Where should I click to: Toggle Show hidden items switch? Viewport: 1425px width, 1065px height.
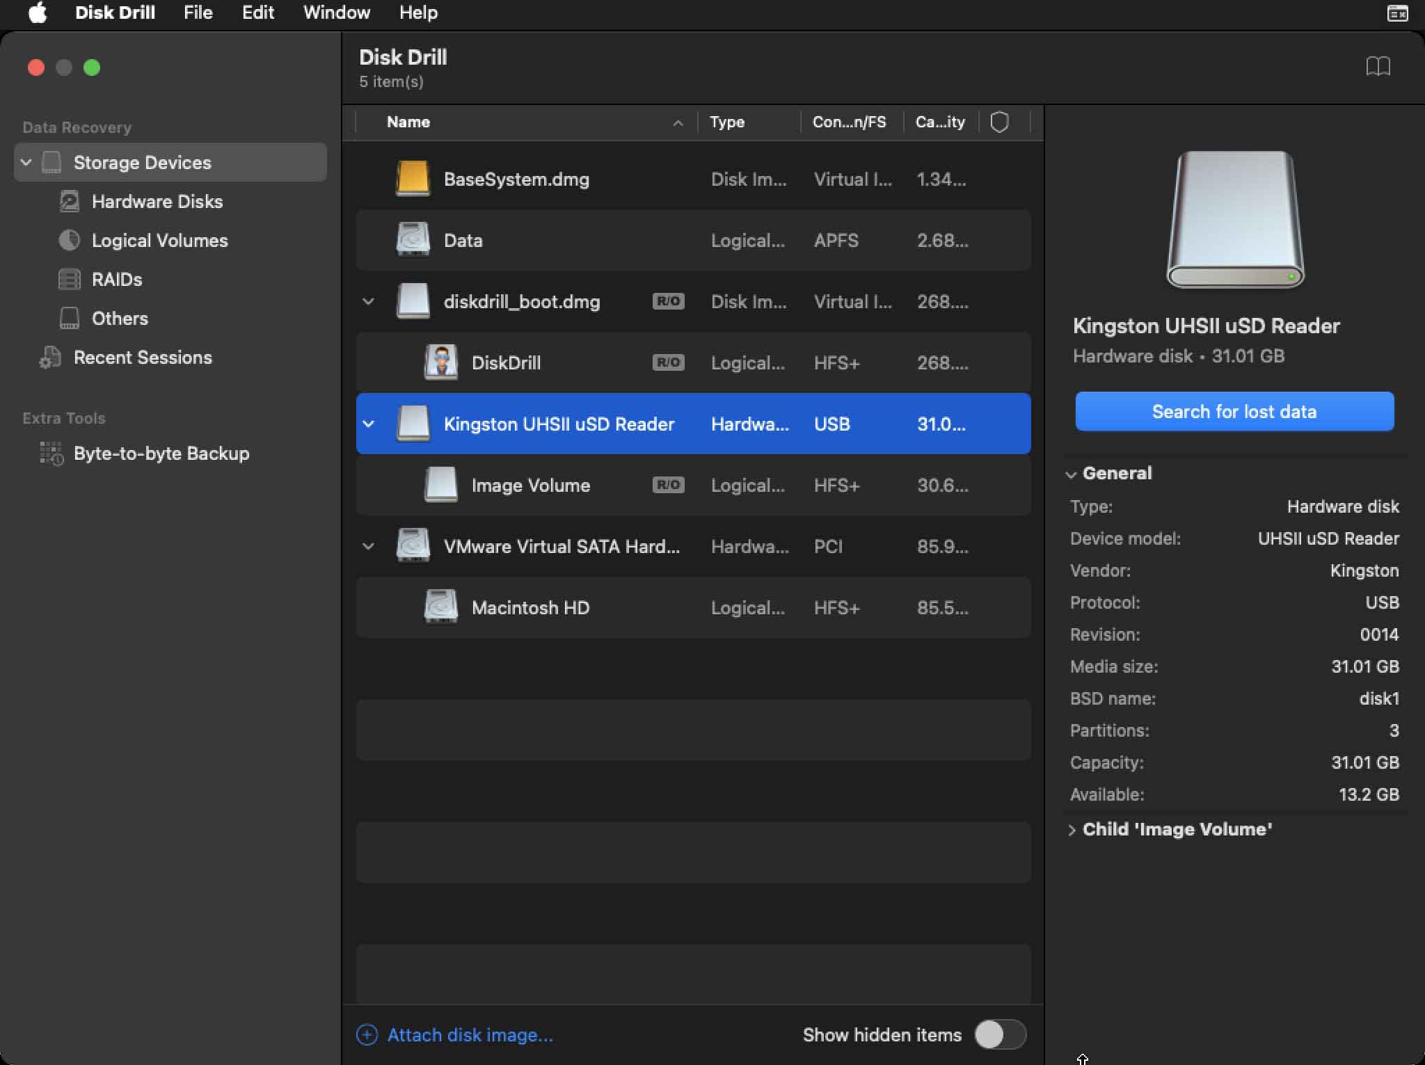click(x=1000, y=1034)
